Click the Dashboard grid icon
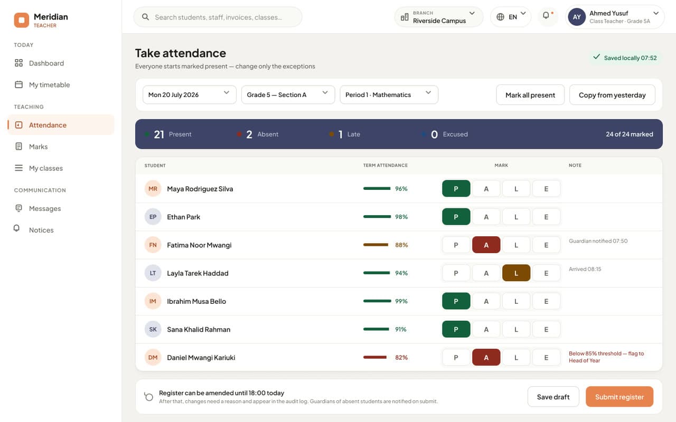 coord(18,63)
